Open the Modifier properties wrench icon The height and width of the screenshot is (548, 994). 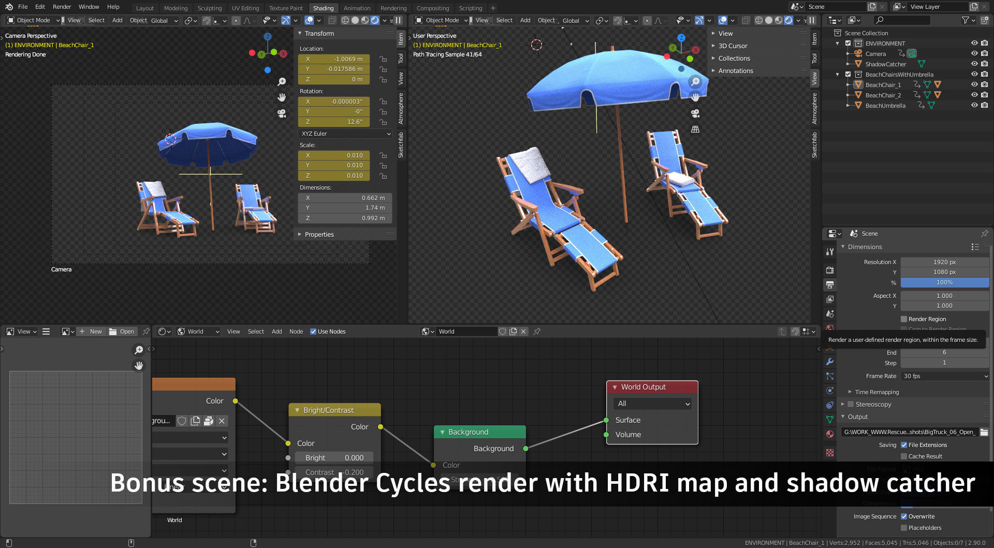tap(830, 362)
